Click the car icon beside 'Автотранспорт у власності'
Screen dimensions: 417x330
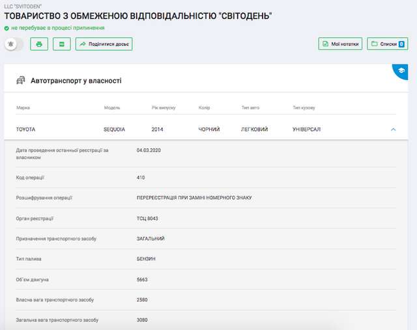[x=20, y=81]
